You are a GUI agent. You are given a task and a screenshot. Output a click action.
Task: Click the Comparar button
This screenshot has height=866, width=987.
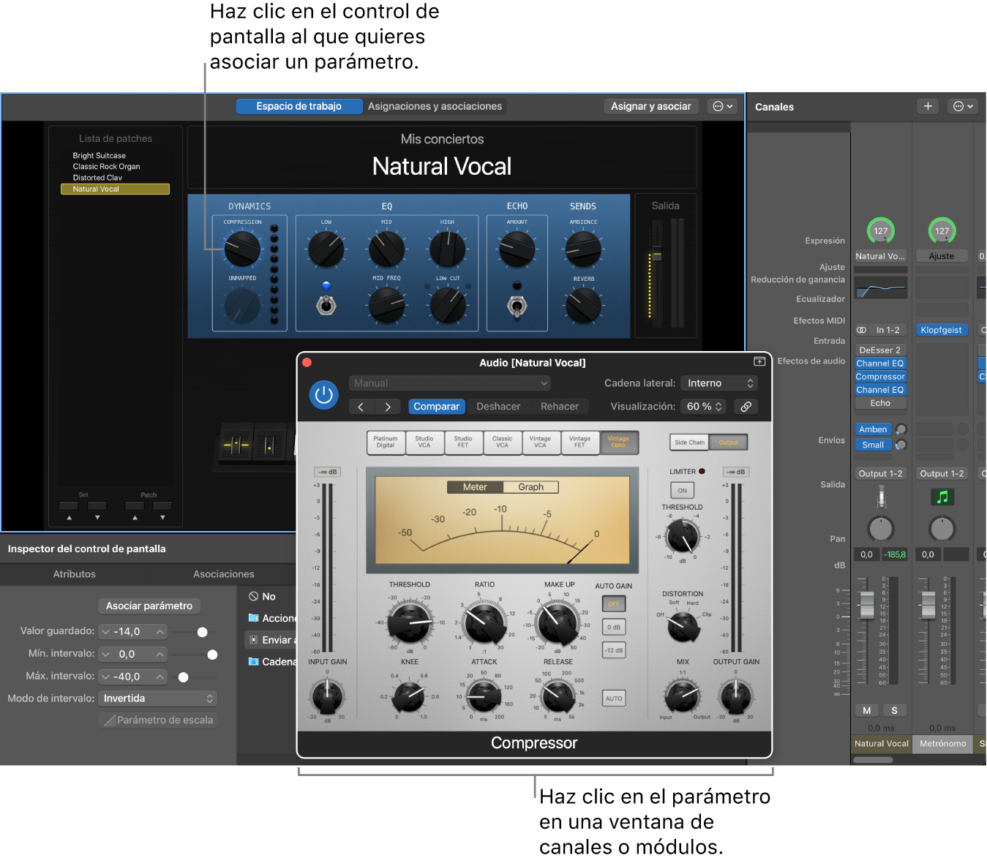[x=436, y=407]
